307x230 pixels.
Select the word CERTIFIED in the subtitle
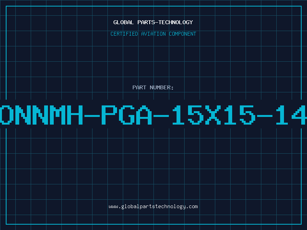coord(124,34)
